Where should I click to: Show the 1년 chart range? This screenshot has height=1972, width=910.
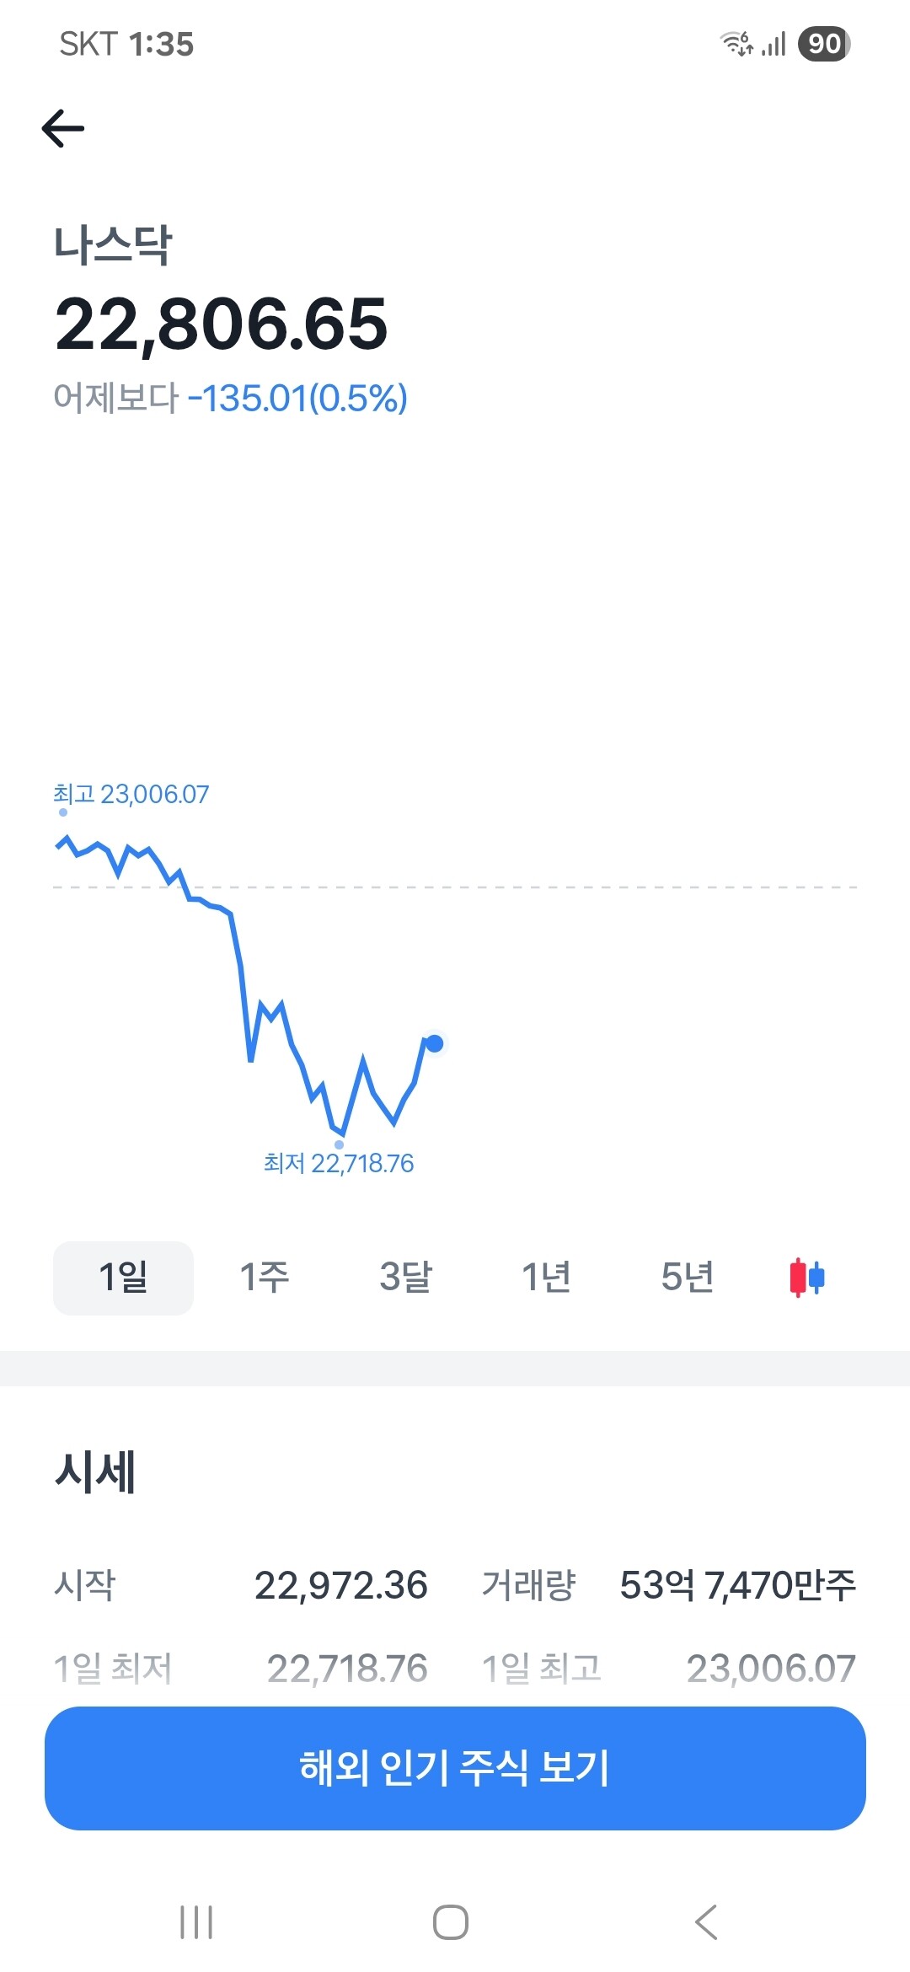coord(546,1278)
